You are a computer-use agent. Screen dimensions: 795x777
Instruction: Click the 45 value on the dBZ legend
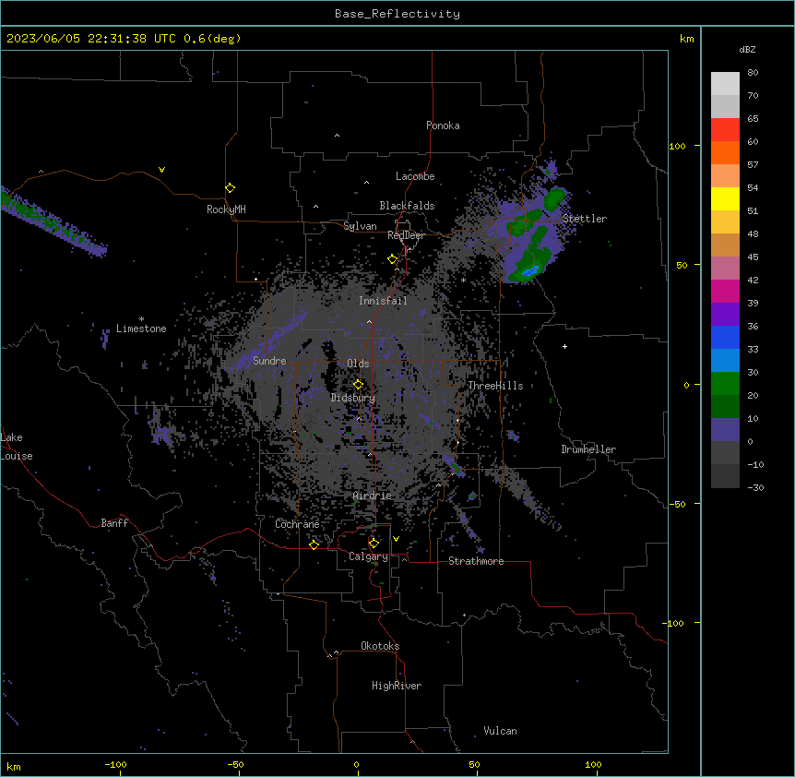753,257
